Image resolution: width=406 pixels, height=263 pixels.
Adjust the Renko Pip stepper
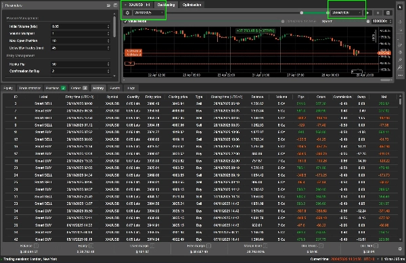point(108,64)
